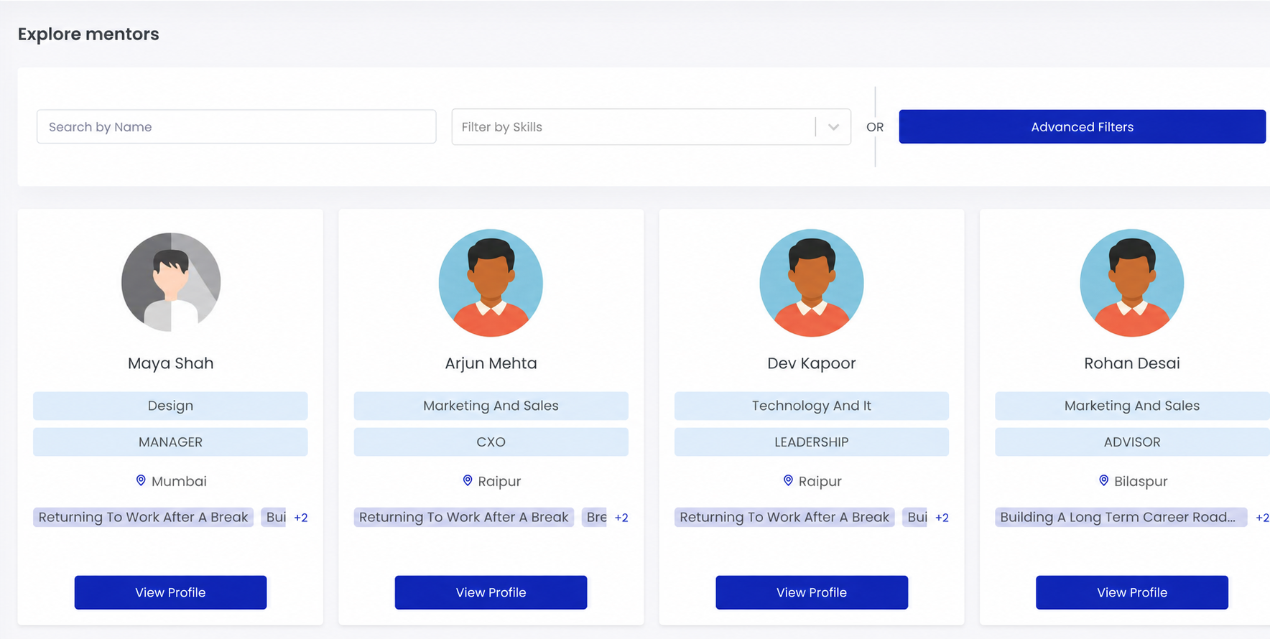Image resolution: width=1270 pixels, height=639 pixels.
Task: Click the LEADERSHIP tag
Action: coord(812,442)
